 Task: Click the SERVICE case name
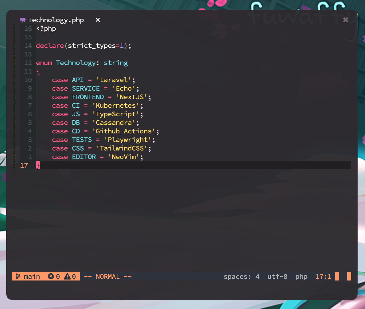coord(86,88)
